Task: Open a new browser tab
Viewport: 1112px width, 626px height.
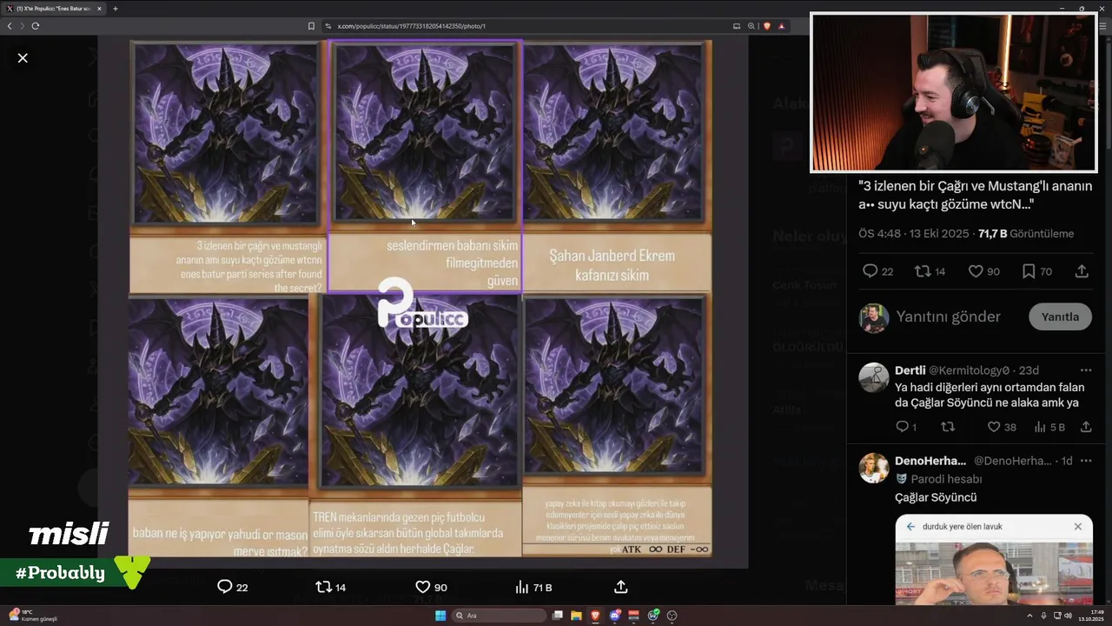Action: click(116, 9)
